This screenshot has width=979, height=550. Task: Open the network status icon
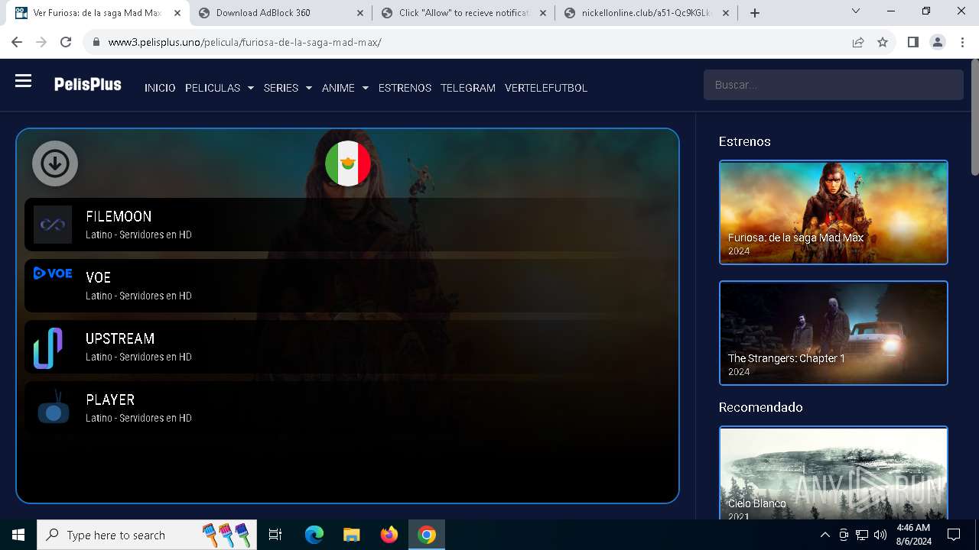point(862,535)
